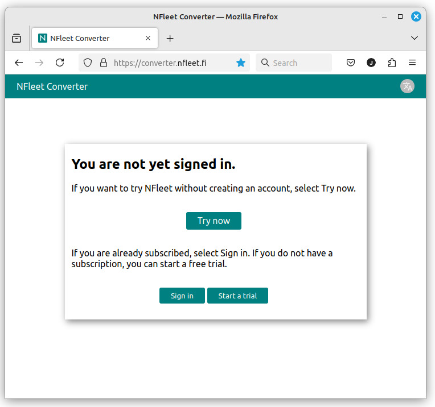Open the tracking protection shield icon
435x407 pixels.
(x=88, y=63)
